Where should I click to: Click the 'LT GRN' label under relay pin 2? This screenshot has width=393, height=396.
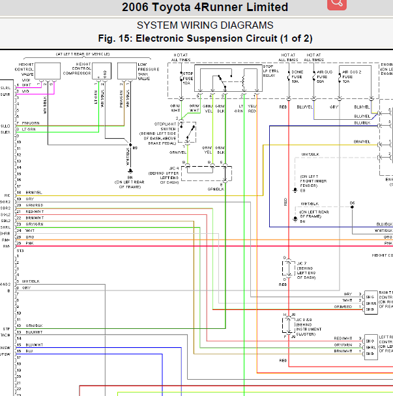coord(239,109)
